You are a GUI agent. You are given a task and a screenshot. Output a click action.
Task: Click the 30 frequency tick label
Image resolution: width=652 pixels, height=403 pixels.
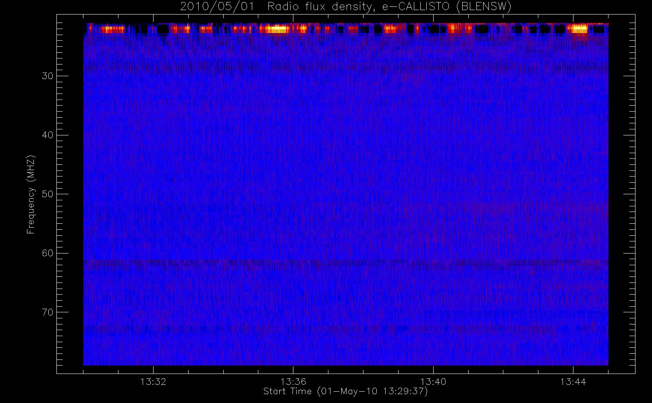(x=48, y=76)
